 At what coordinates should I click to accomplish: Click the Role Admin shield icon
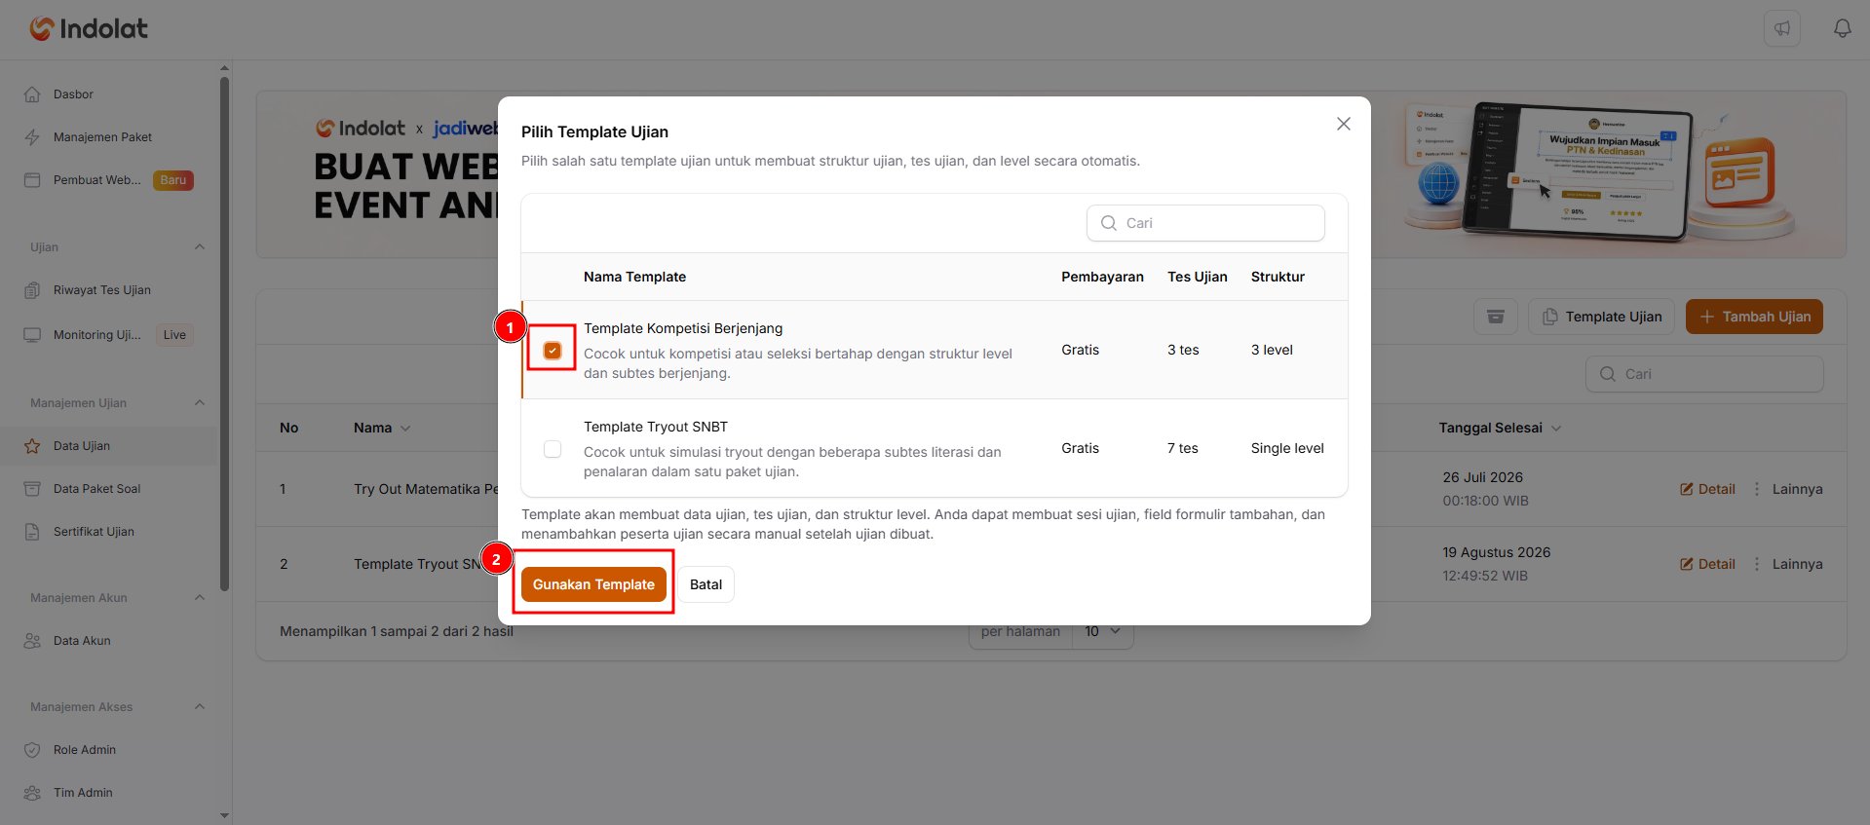pos(32,750)
